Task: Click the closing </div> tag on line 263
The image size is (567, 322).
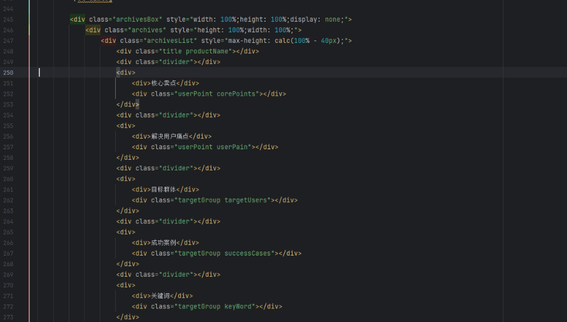Action: tap(128, 211)
